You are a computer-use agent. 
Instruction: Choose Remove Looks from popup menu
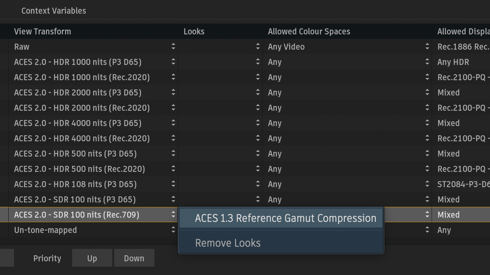click(228, 243)
